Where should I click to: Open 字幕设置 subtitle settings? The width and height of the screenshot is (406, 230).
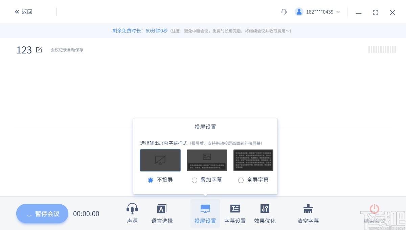coord(235,209)
